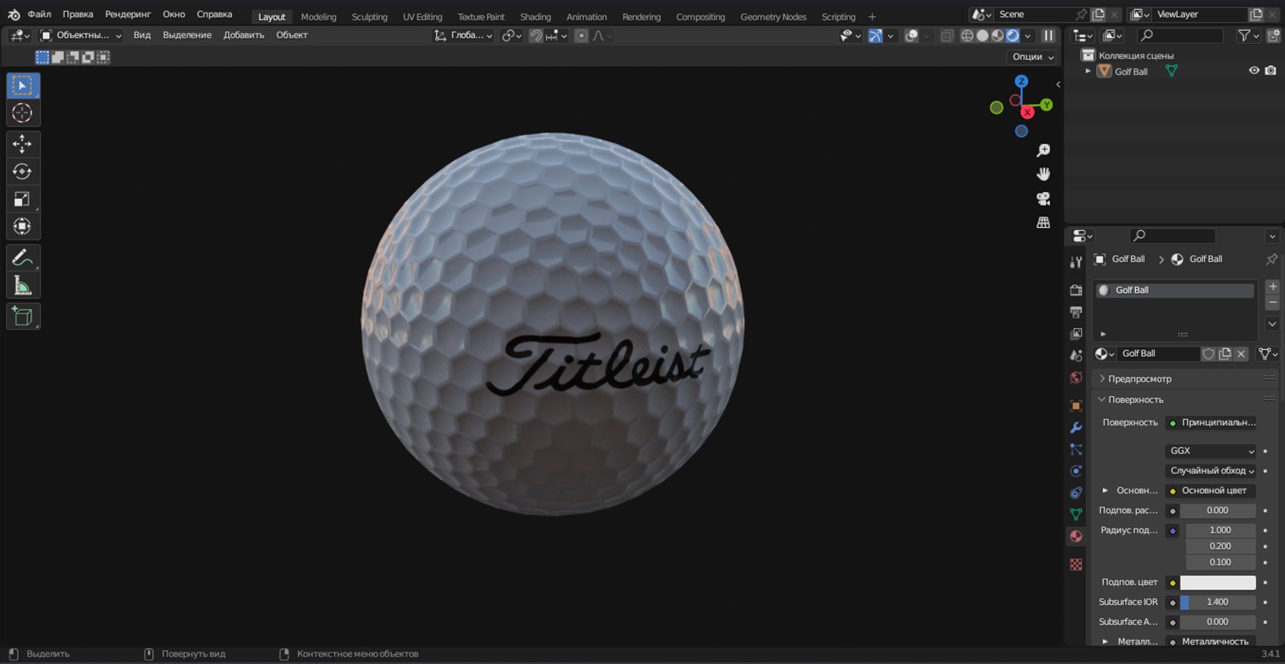This screenshot has width=1285, height=664.
Task: Open the View Layer properties tab
Action: point(1076,334)
